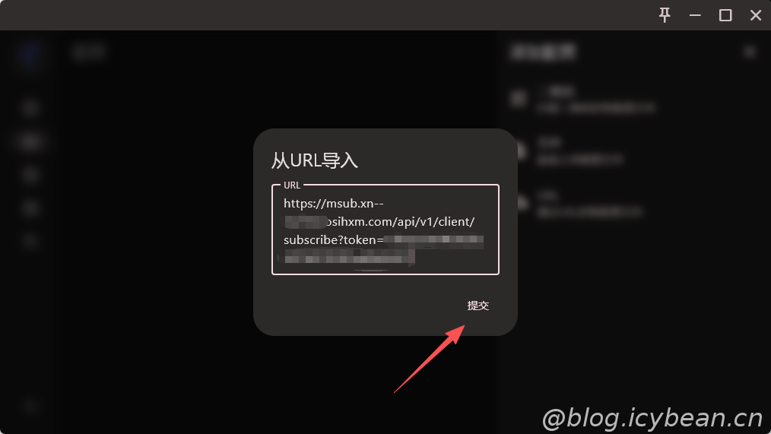
Task: Minimize the application window
Action: [x=695, y=15]
